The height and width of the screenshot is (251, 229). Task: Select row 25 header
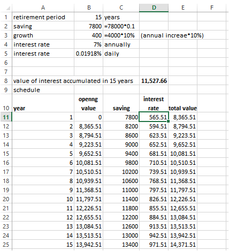coord(6,245)
